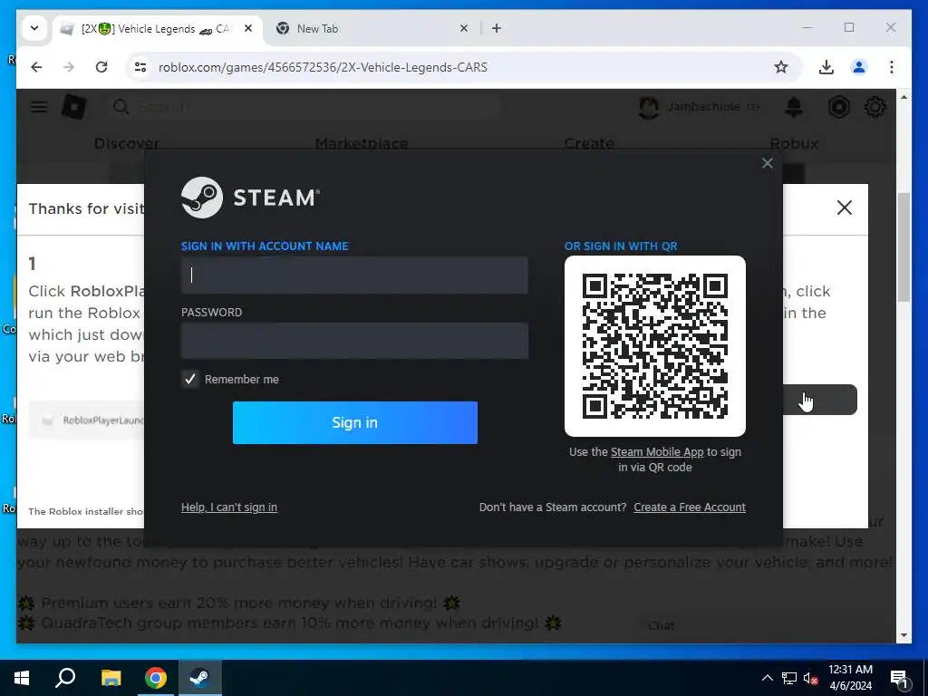Open the Discover menu item
The width and height of the screenshot is (928, 696).
pos(127,144)
